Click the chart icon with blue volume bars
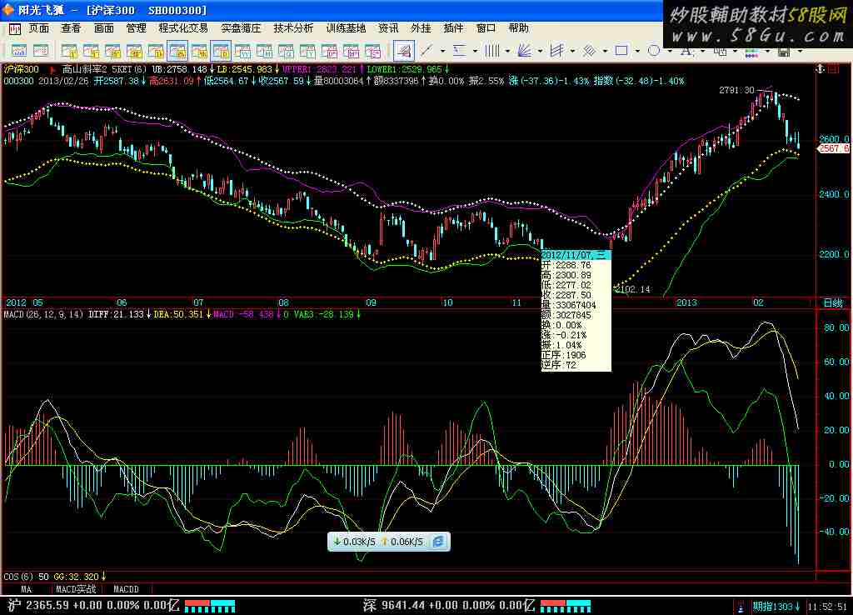This screenshot has width=853, height=615. 19,51
